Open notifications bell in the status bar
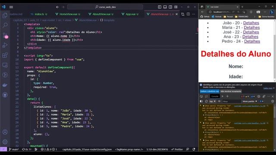This screenshot has height=155, width=276. click(194, 149)
